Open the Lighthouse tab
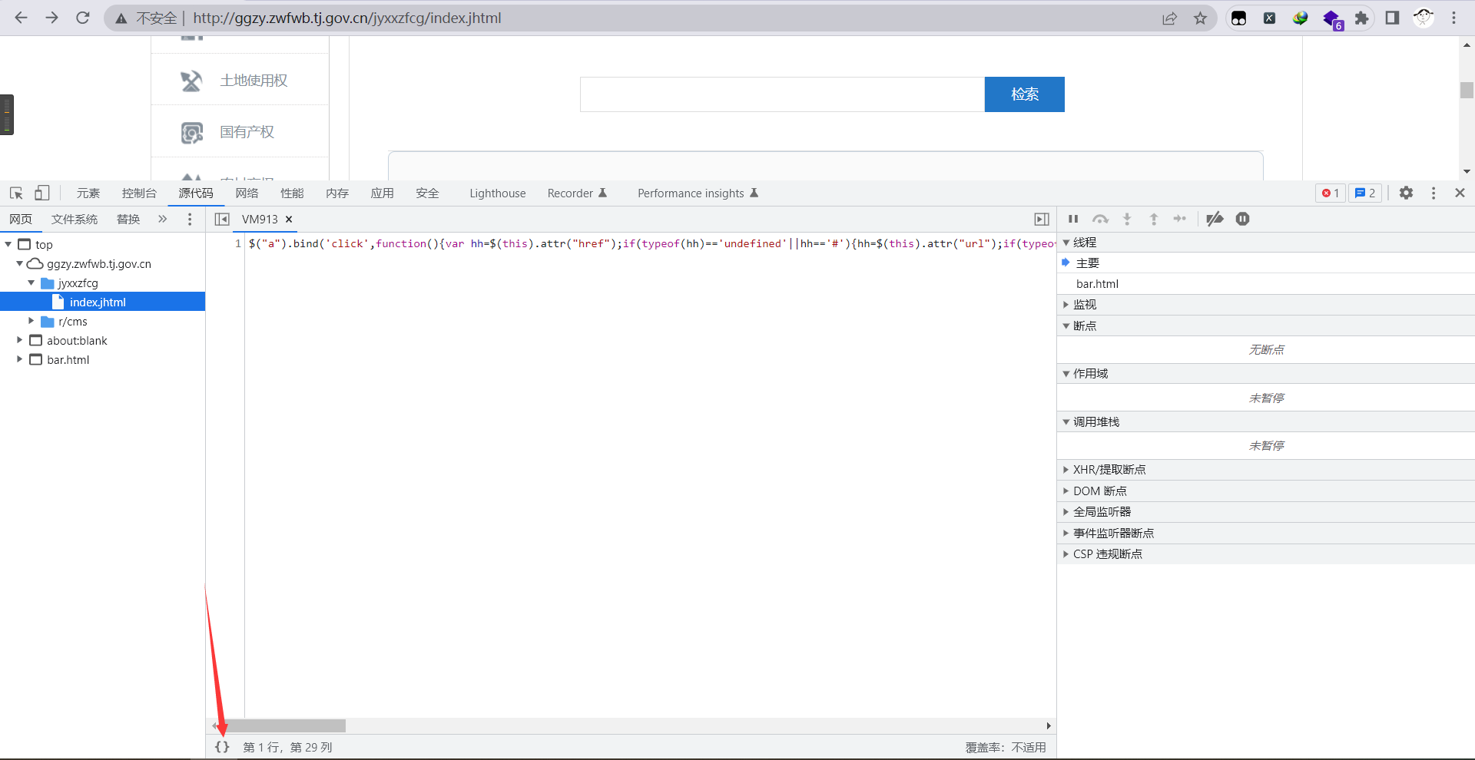 point(498,193)
